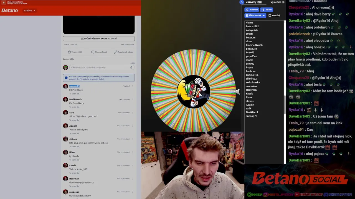Collapse the wheel side panel with blue arrow
Viewport: 355px width, 199px height.
242,2
